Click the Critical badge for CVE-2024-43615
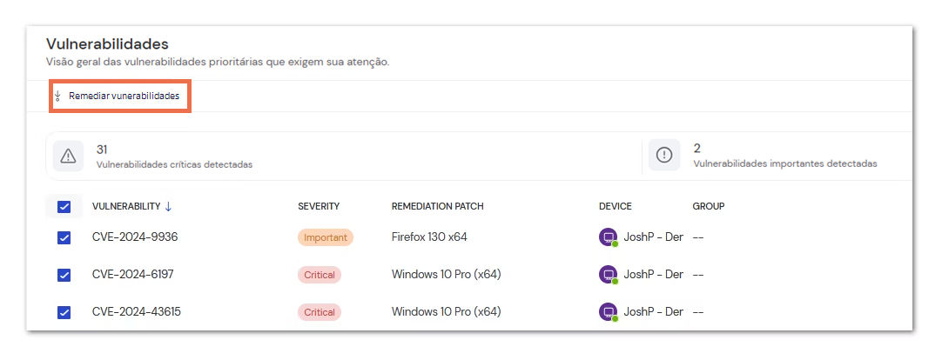Viewport: 942px width, 360px height. tap(320, 312)
